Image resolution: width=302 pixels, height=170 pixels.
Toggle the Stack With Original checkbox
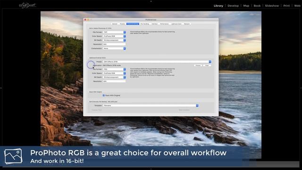click(x=104, y=95)
